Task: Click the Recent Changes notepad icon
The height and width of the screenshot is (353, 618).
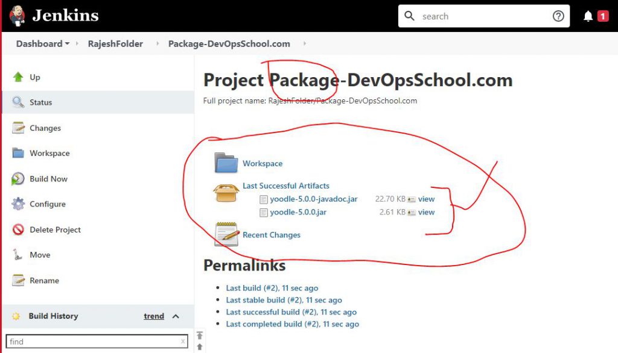Action: coord(226,234)
